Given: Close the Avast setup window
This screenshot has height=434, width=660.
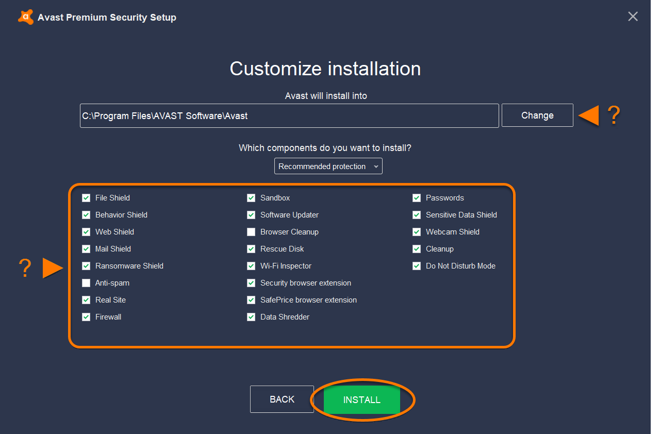Looking at the screenshot, I should [633, 16].
